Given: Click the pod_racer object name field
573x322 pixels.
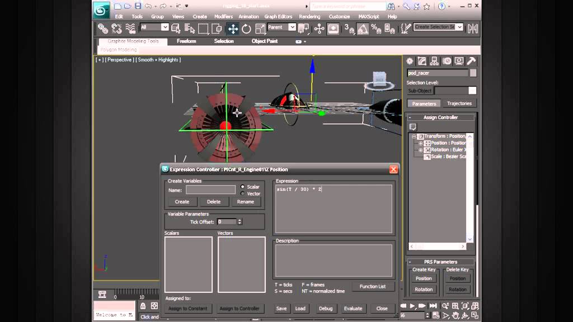Looking at the screenshot, I should click(x=438, y=73).
